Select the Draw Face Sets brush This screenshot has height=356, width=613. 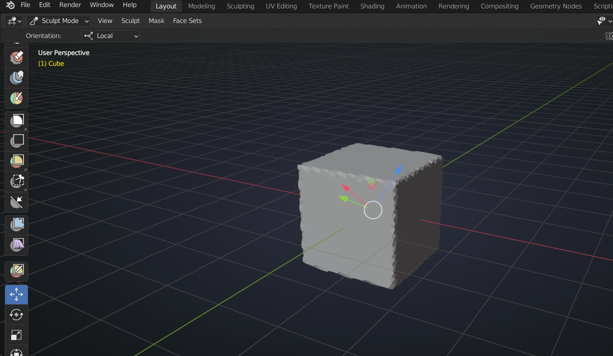pyautogui.click(x=16, y=98)
